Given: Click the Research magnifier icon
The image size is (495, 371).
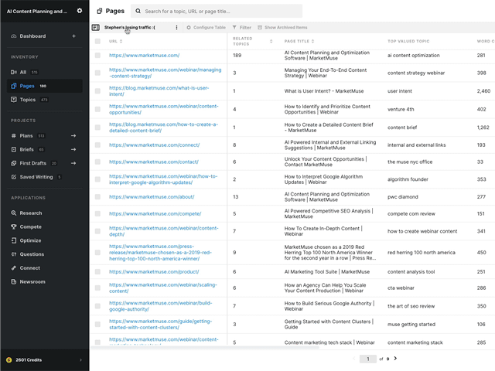Looking at the screenshot, I should (14, 213).
